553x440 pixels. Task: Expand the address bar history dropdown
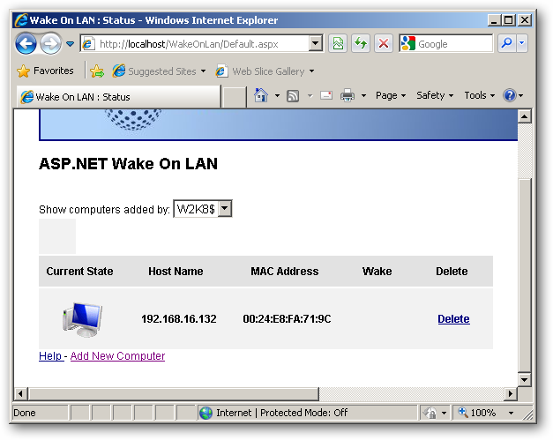315,44
